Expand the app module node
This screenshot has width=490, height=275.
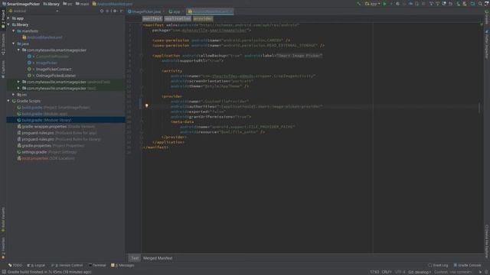pyautogui.click(x=8, y=18)
